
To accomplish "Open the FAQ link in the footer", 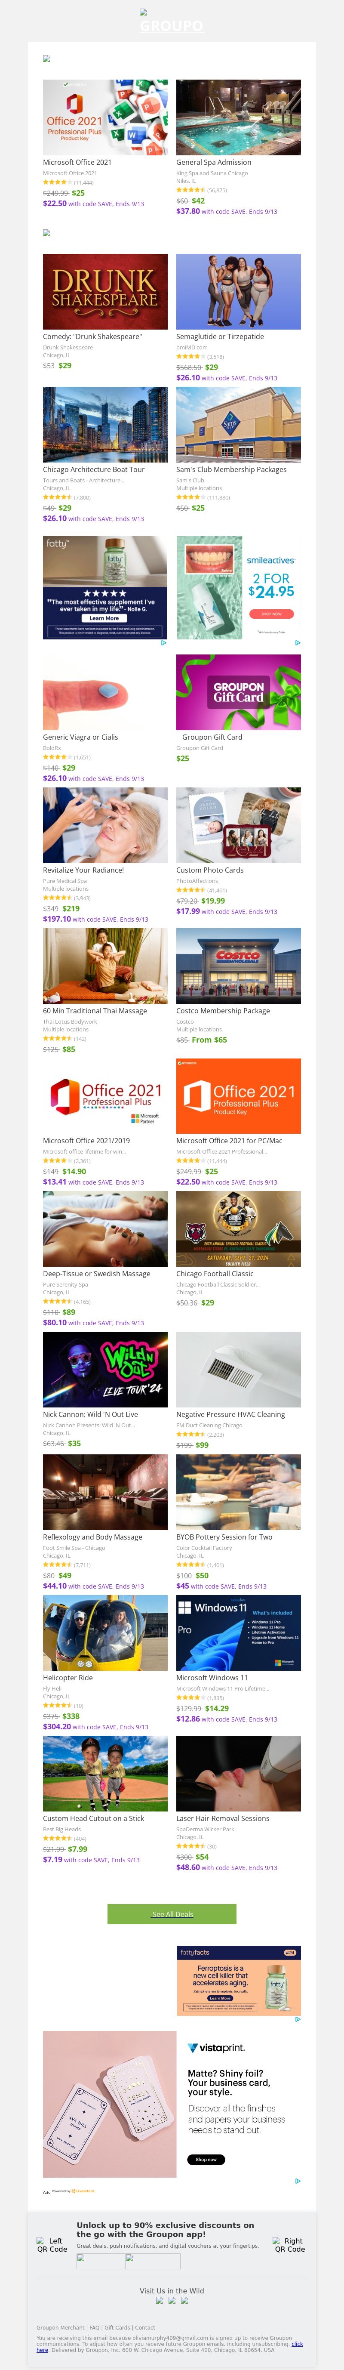I will [95, 2328].
